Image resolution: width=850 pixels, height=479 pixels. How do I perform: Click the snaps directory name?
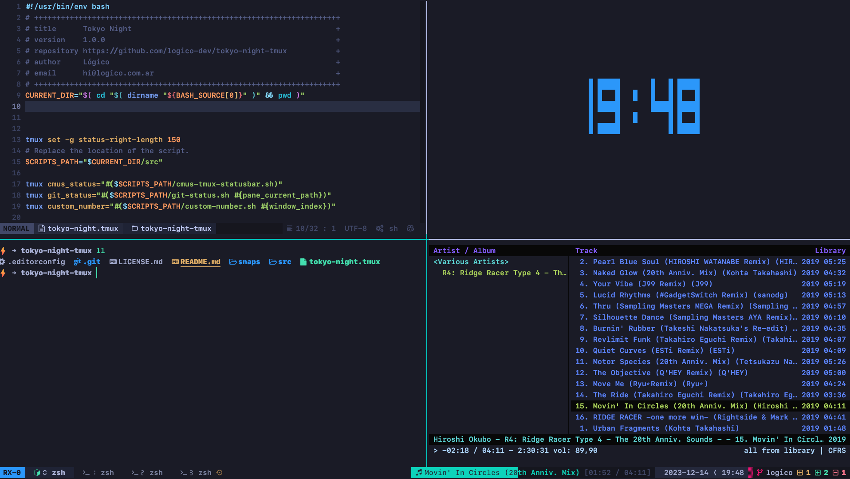pos(249,262)
